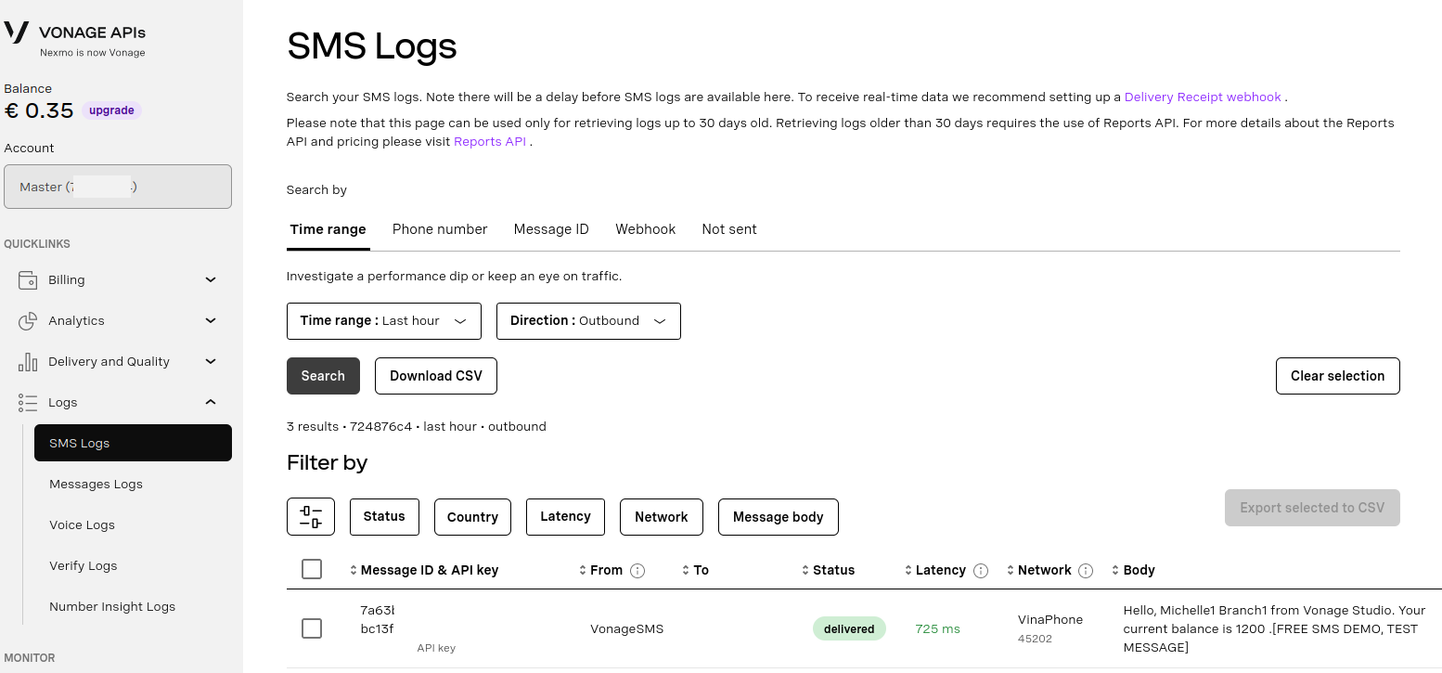Click the Search button

[323, 376]
